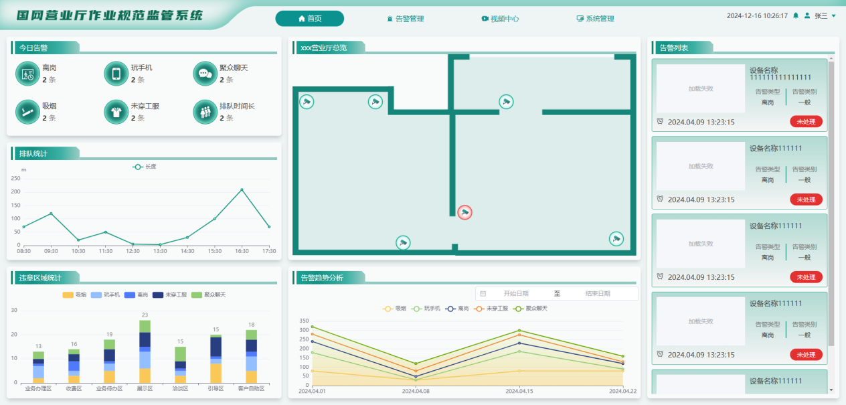846x405 pixels.
Task: Go to the 首页 tab
Action: tap(310, 19)
